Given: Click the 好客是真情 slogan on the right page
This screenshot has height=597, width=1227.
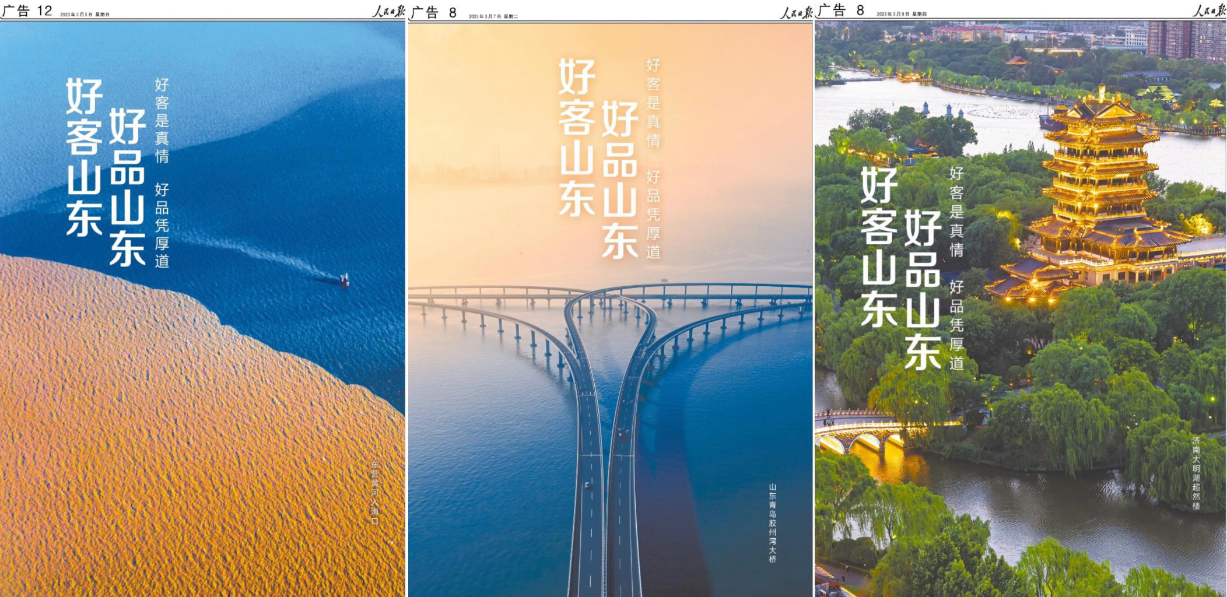Looking at the screenshot, I should click(956, 211).
